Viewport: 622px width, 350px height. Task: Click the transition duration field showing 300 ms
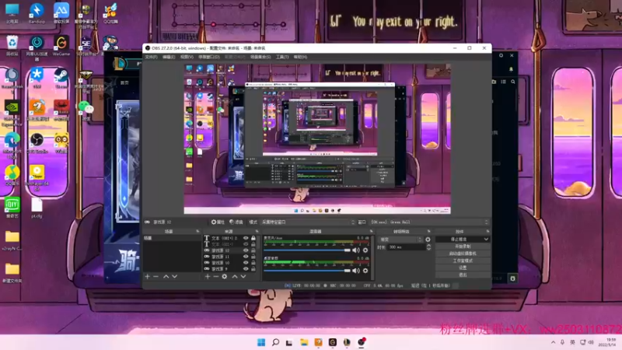coord(407,247)
